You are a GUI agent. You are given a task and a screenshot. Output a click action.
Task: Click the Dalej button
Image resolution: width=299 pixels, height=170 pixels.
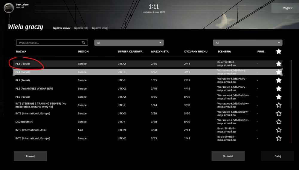pos(277,156)
